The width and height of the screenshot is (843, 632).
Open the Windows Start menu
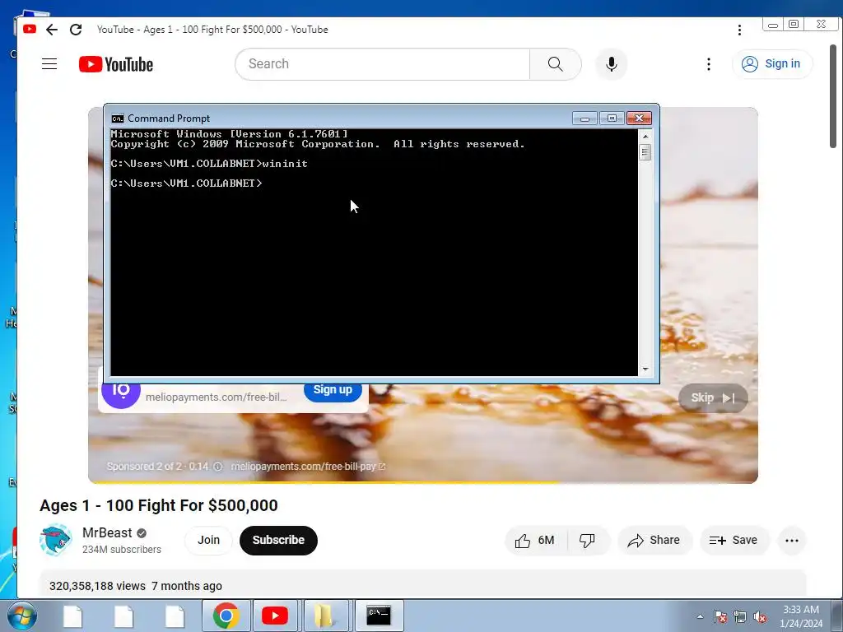pos(22,616)
